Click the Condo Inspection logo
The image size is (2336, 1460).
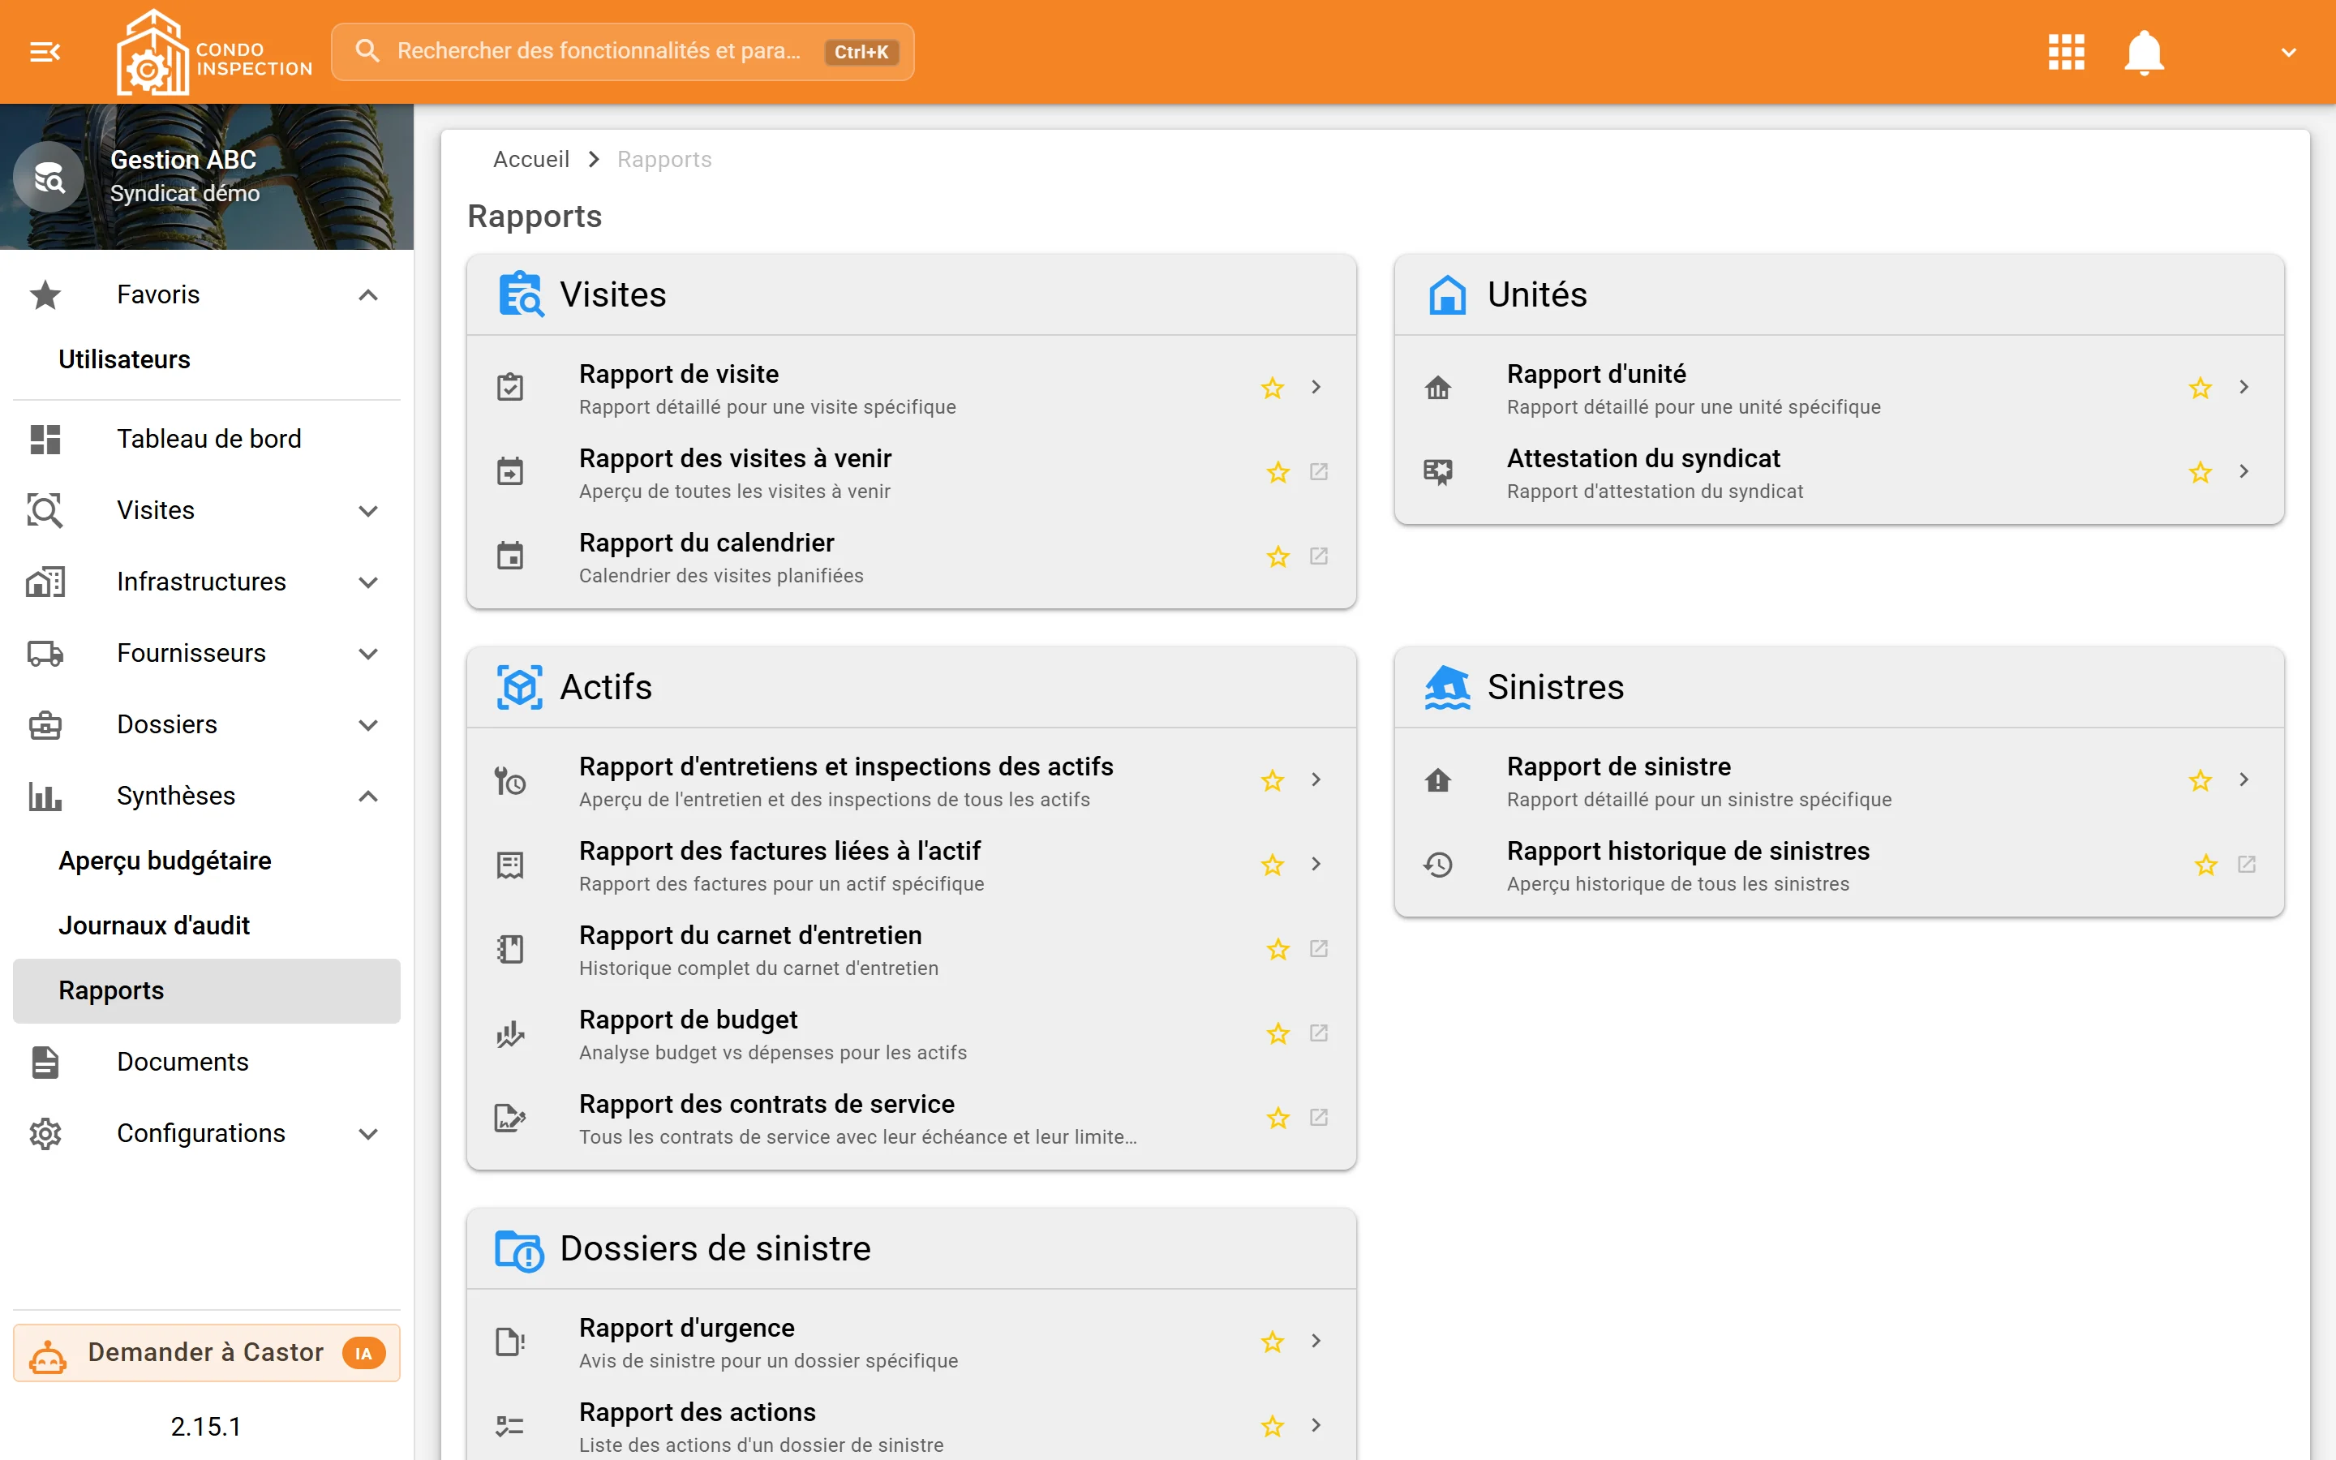coord(214,52)
